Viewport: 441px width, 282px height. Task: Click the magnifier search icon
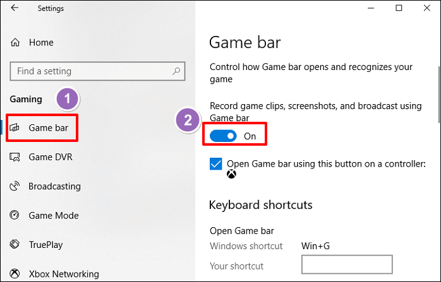(176, 71)
